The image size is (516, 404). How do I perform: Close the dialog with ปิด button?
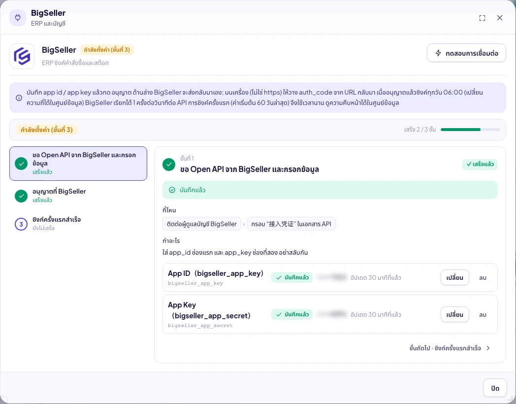[x=495, y=388]
